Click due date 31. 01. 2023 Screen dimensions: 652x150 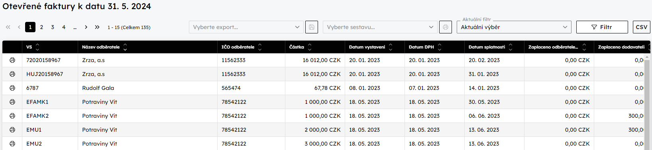484,74
